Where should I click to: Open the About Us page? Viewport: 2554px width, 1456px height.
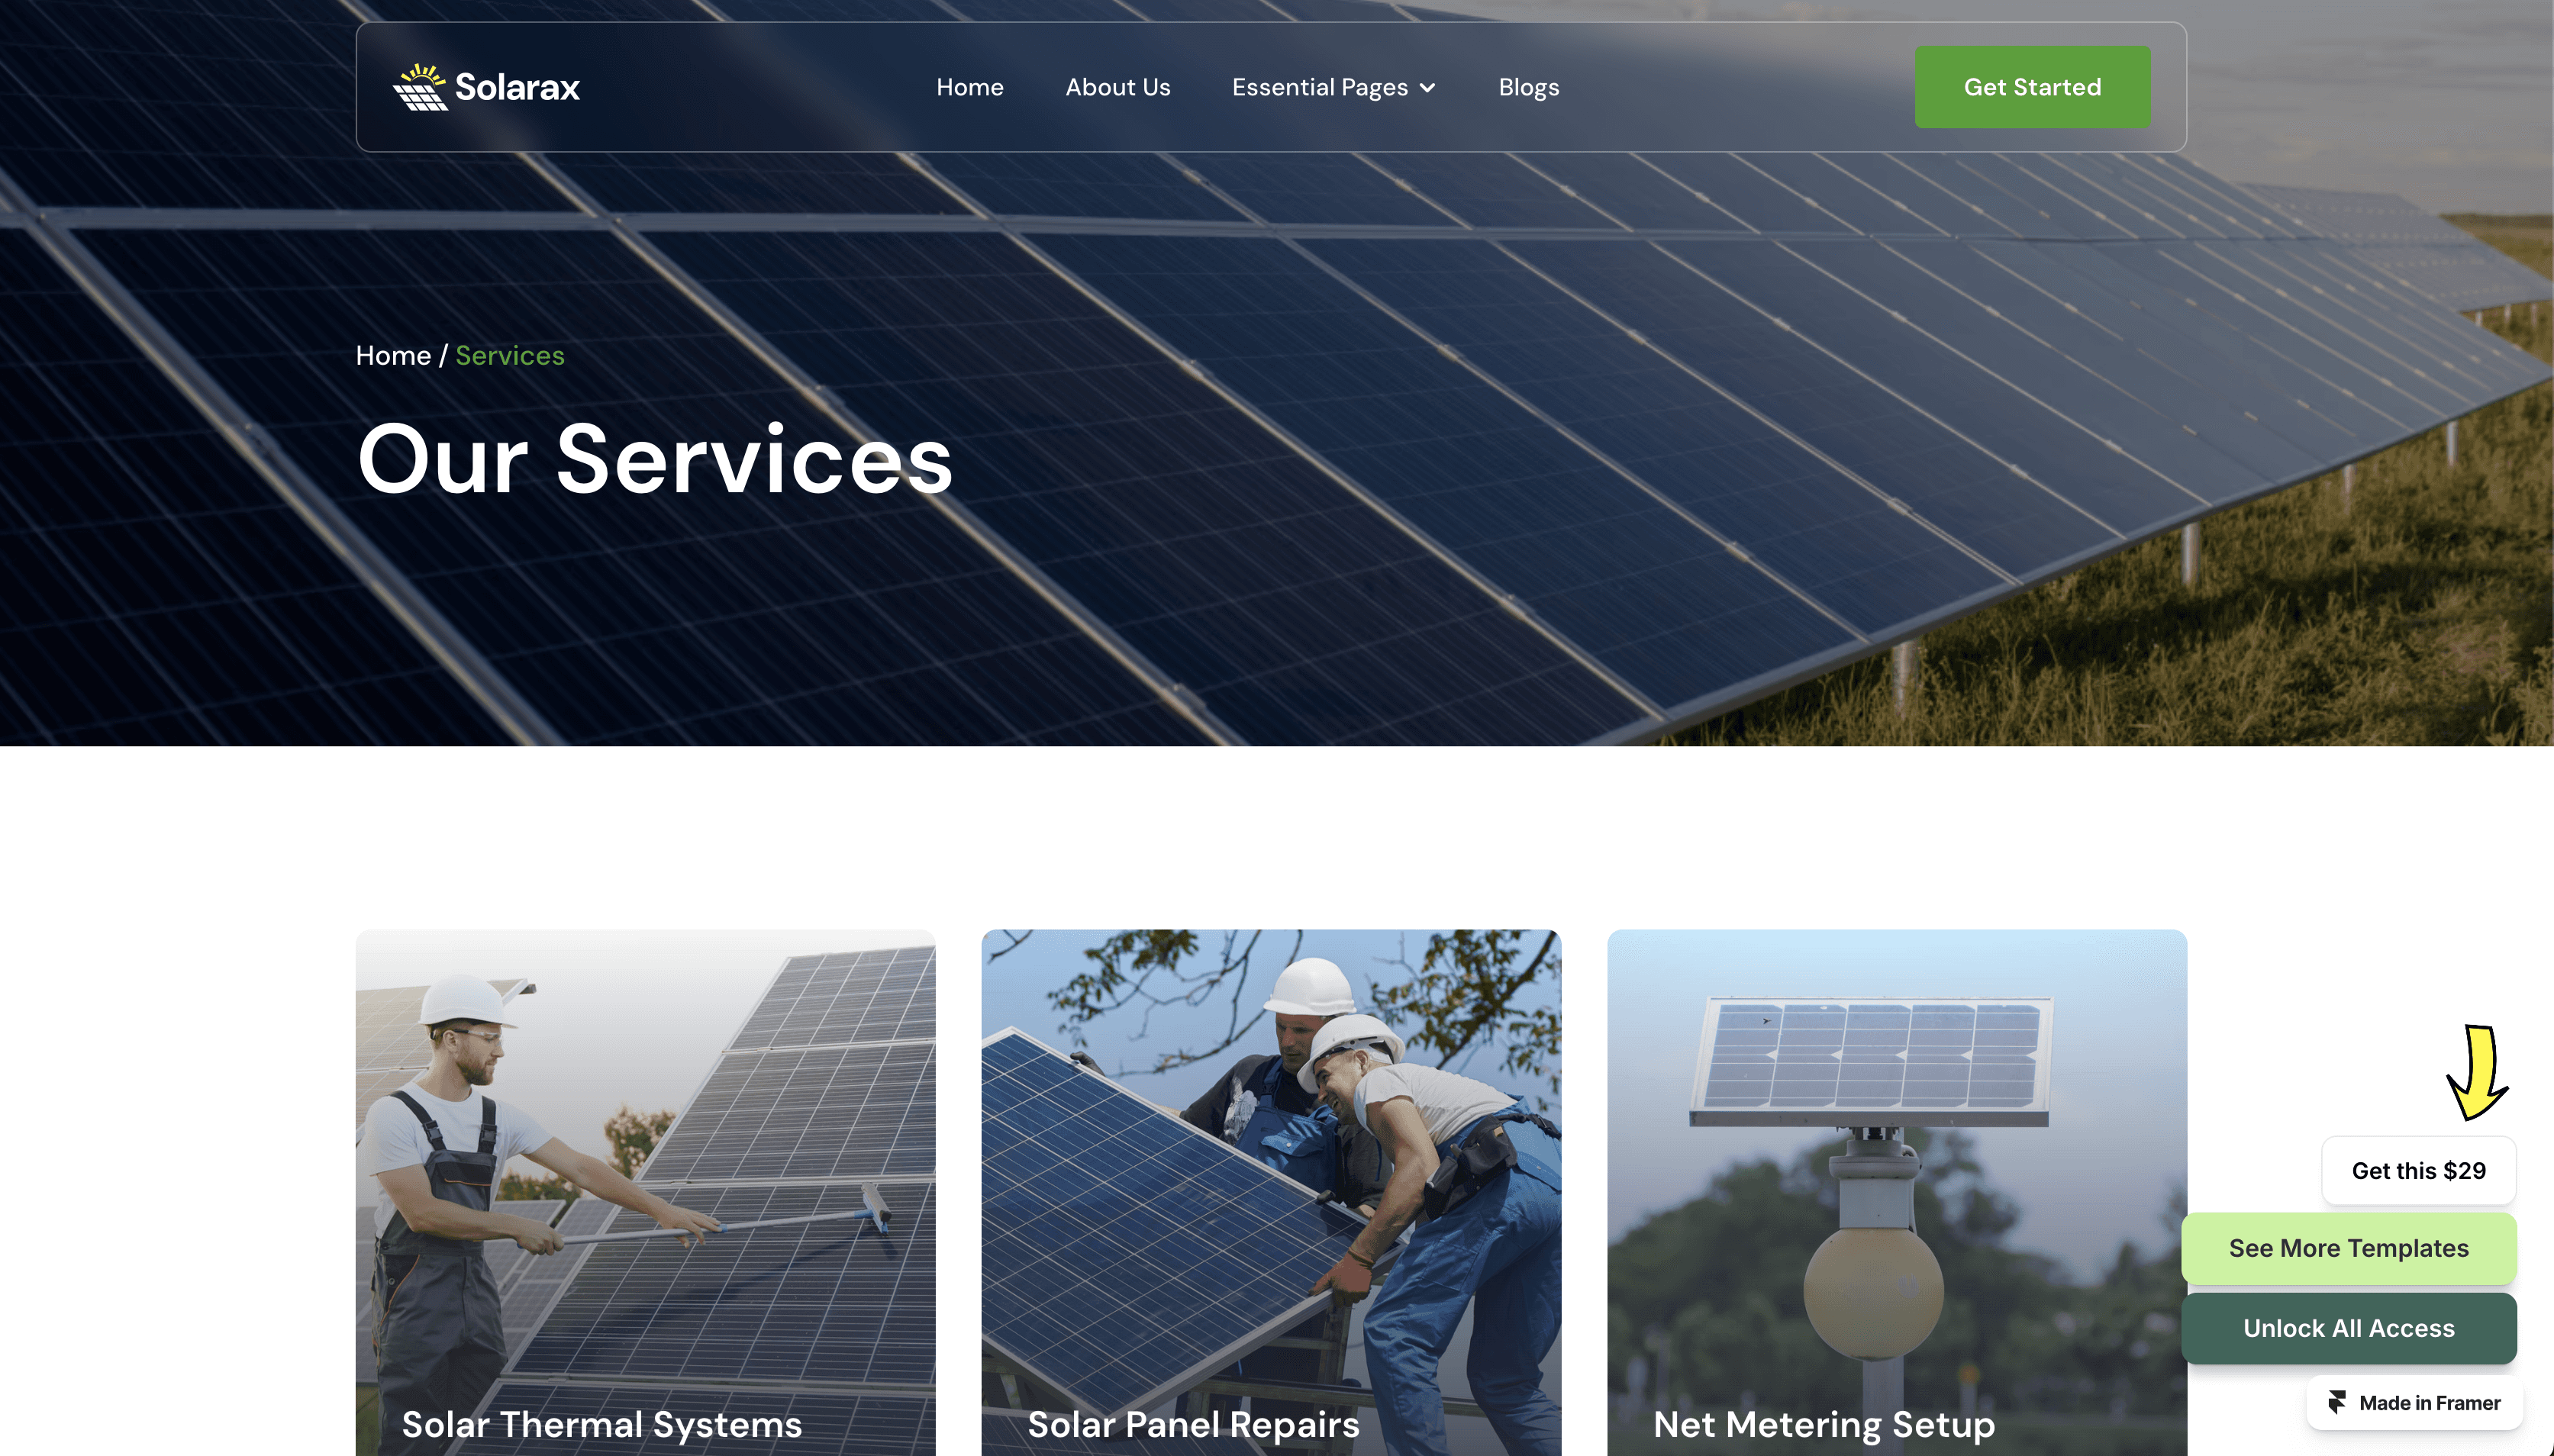pyautogui.click(x=1117, y=87)
